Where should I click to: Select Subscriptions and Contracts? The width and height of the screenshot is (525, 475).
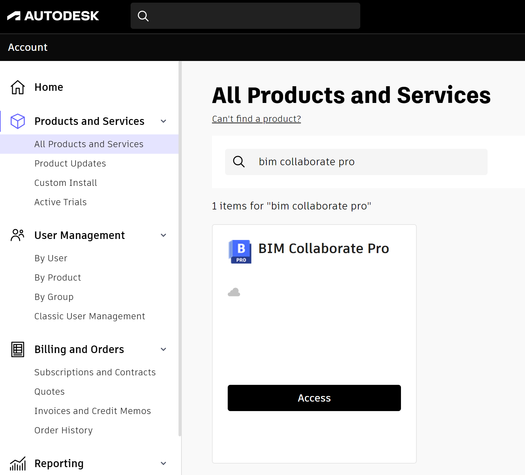(x=95, y=372)
